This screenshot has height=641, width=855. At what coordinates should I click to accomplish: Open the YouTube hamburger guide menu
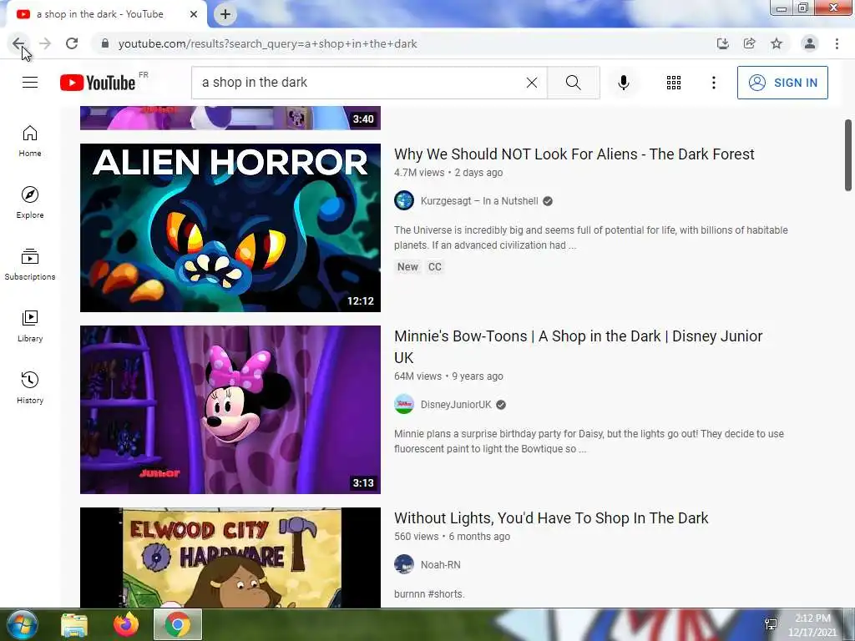coord(30,83)
